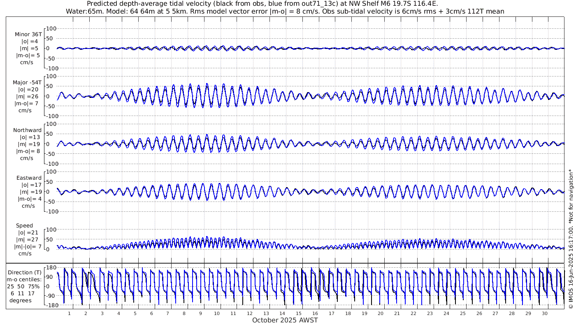Click the October 2025 AWST axis label

coord(285,320)
